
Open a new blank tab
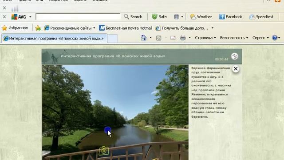coord(112,39)
